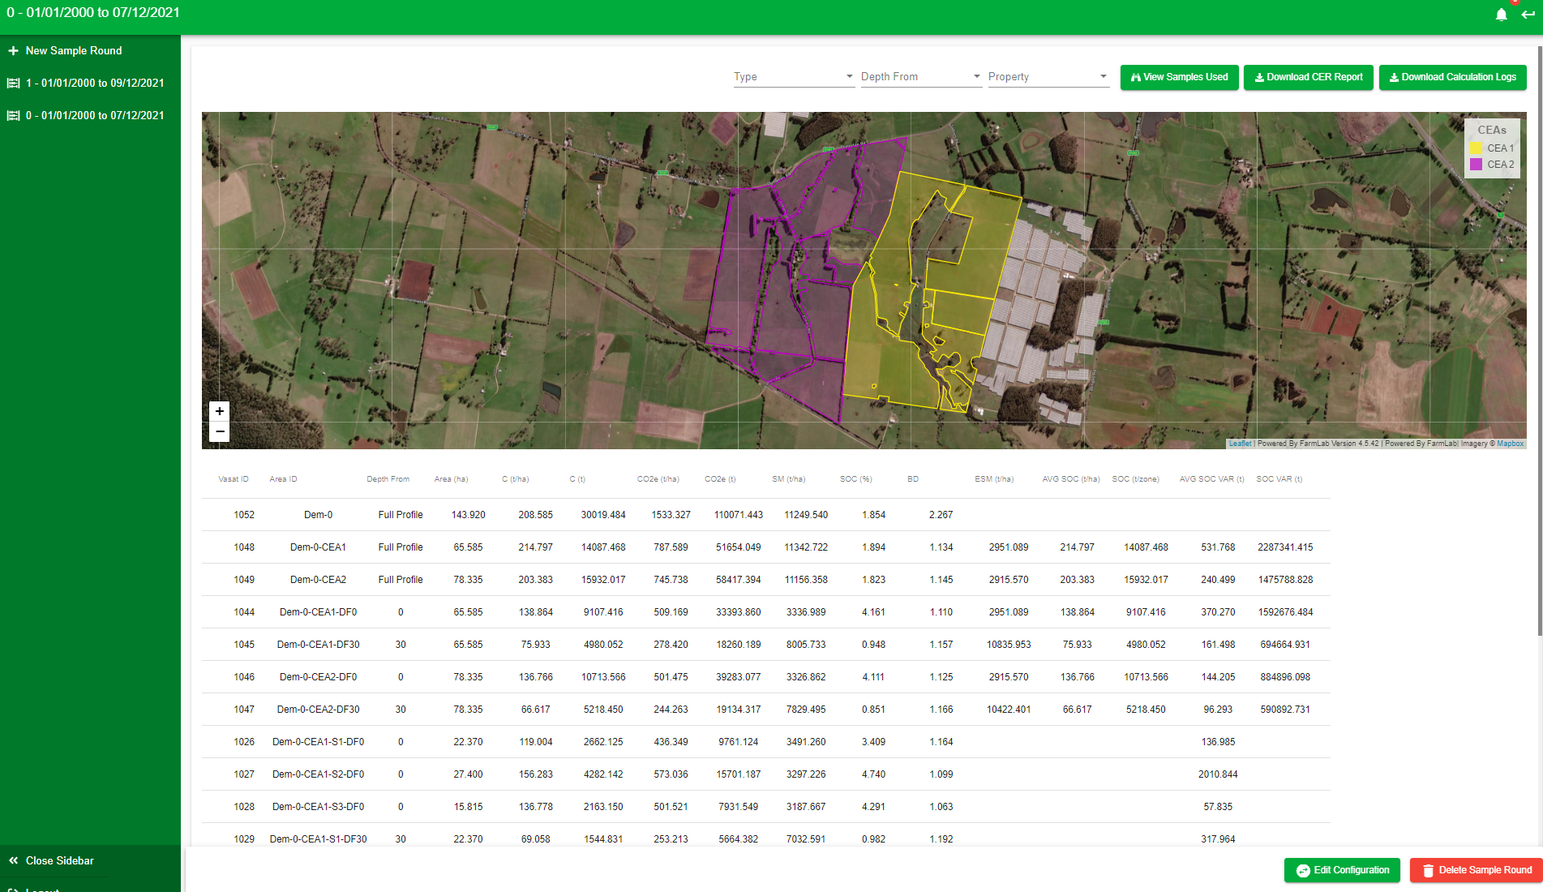Click the notification bell icon
The image size is (1543, 892).
tap(1501, 15)
